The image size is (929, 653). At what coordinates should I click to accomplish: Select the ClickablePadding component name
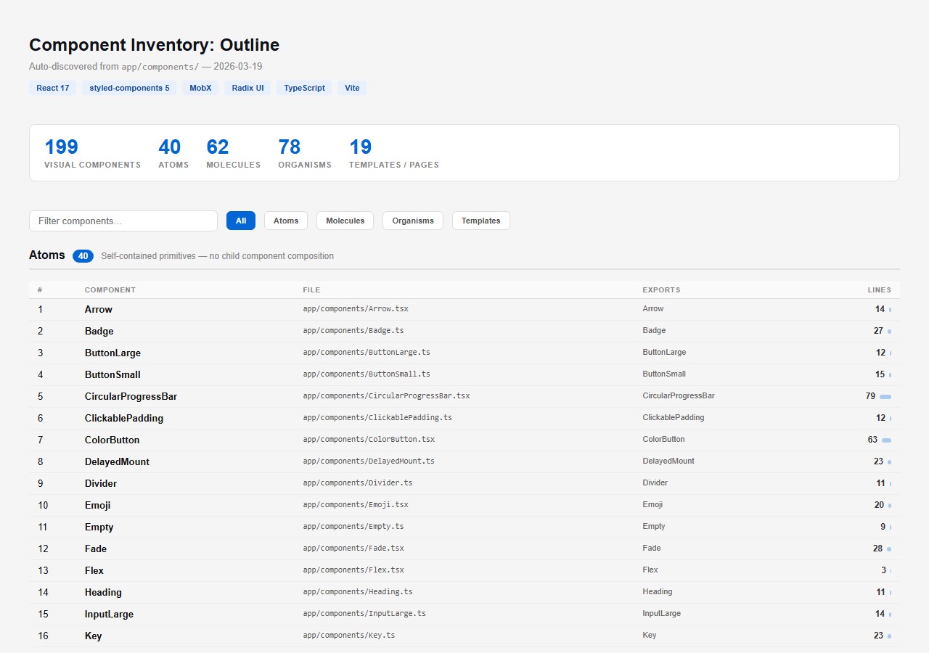coord(124,418)
